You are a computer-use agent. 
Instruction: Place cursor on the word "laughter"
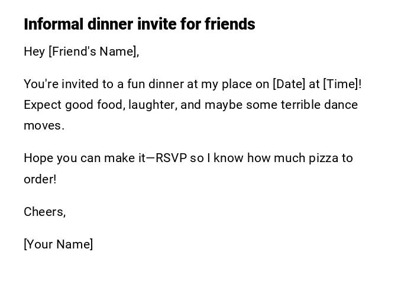click(x=152, y=105)
